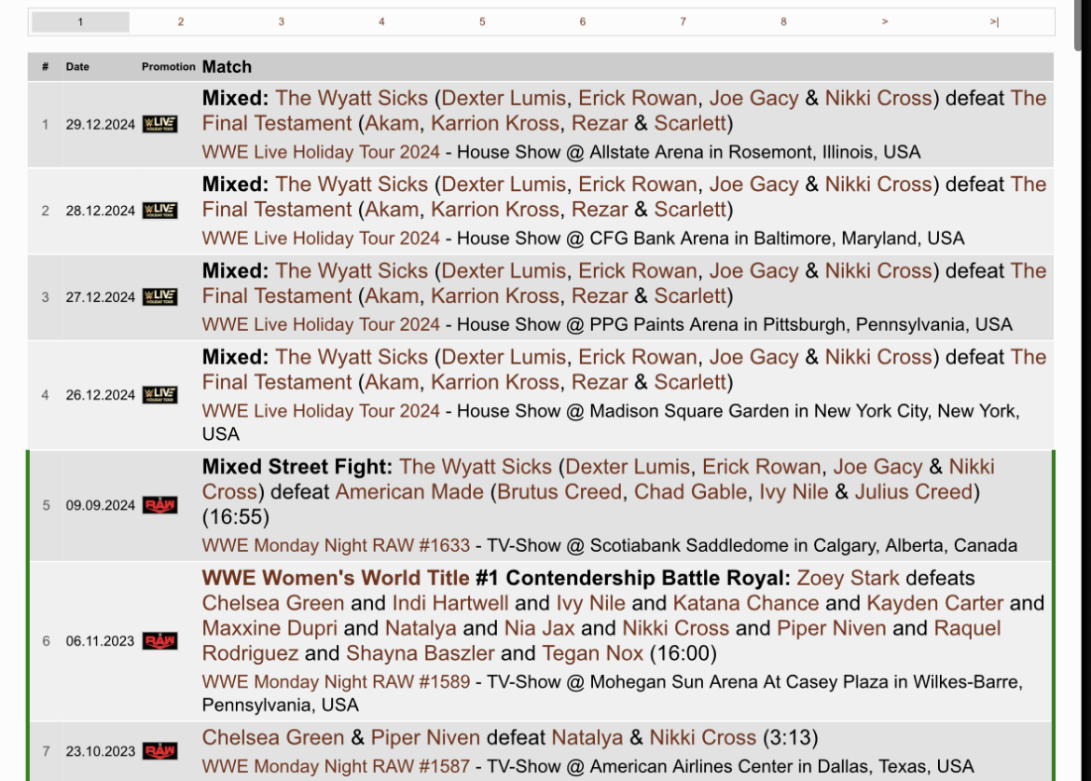The width and height of the screenshot is (1091, 781).
Task: Click date 09.09.2024 cell
Action: pyautogui.click(x=100, y=505)
